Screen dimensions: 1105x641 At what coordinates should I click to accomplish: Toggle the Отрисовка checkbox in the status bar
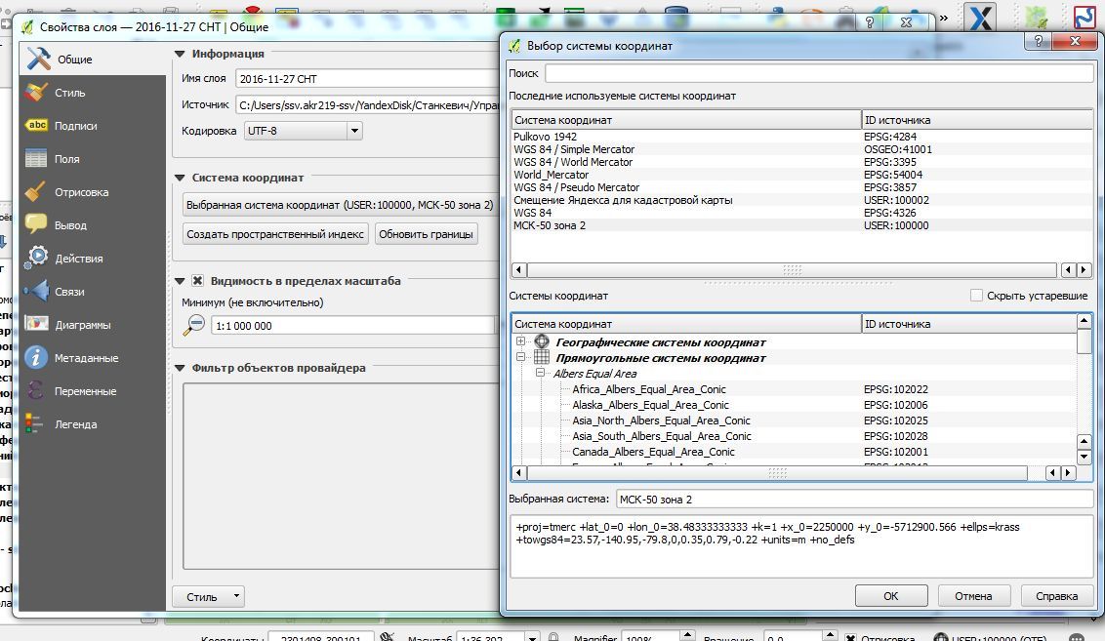point(851,635)
